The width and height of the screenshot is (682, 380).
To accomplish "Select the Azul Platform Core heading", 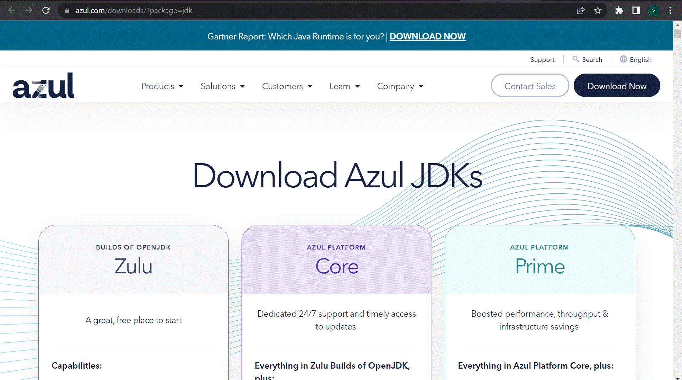I will (x=336, y=267).
